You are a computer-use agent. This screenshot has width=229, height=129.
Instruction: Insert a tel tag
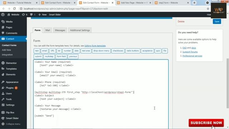click(59, 51)
